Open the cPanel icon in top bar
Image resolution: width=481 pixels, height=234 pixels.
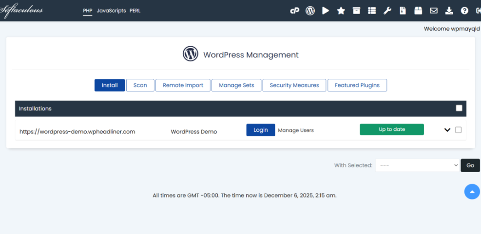point(294,11)
